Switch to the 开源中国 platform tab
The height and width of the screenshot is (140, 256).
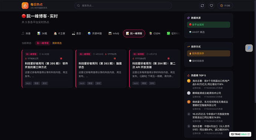click(x=95, y=33)
